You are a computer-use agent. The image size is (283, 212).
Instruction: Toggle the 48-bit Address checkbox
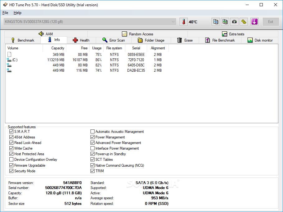coord(11,137)
